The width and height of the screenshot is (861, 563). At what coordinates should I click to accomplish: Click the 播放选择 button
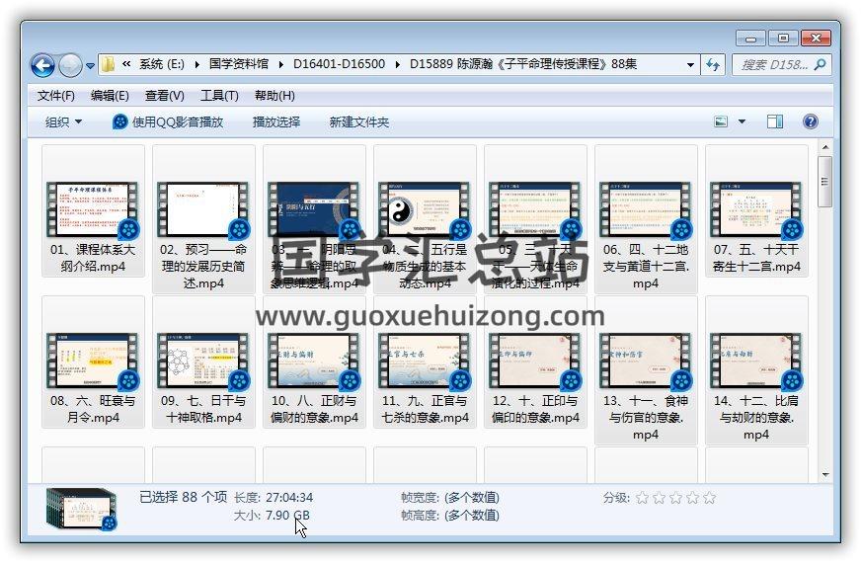pyautogui.click(x=276, y=121)
